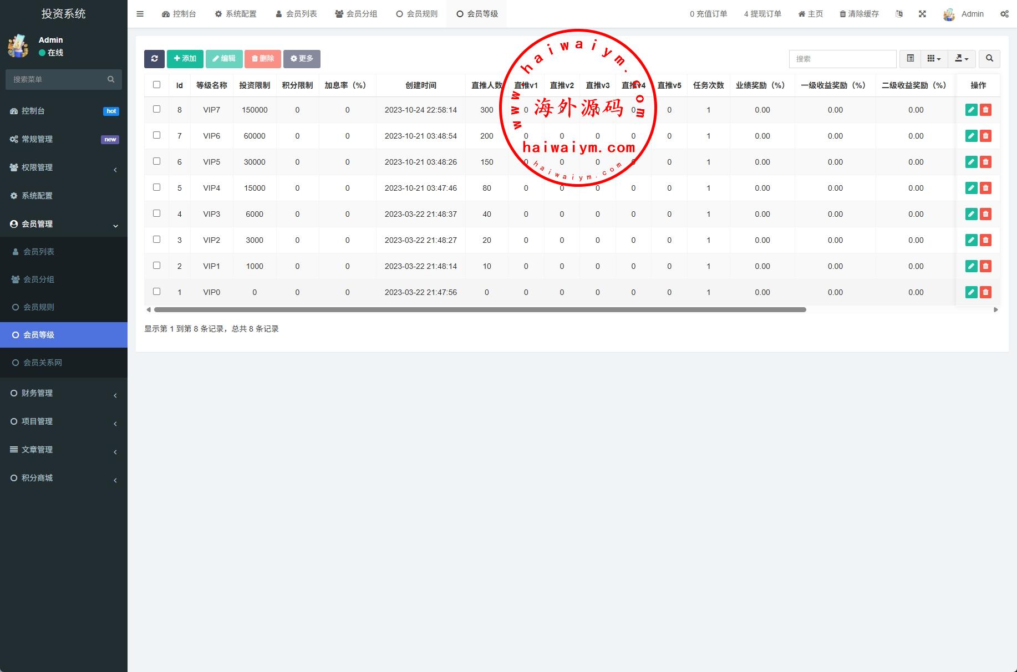1017x672 pixels.
Task: Click the table horizontal scrollbar
Action: tap(480, 310)
